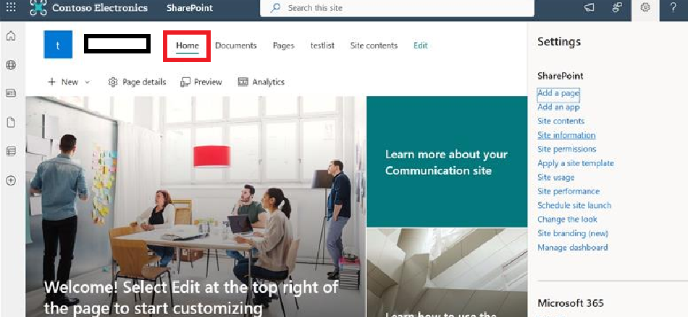
Task: Click in the Search this site field
Action: pos(397,8)
